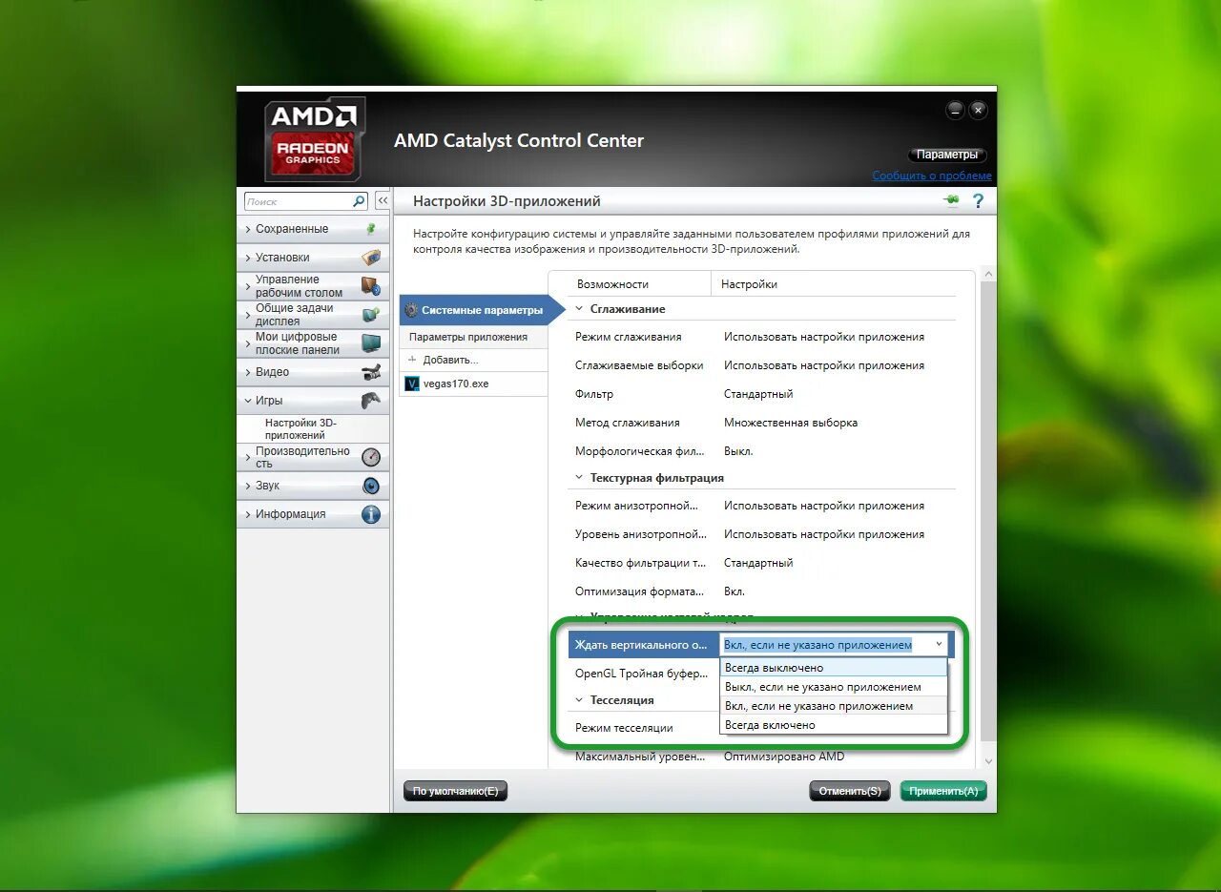
Task: Click the Режим тесселяции setting label
Action: point(624,728)
